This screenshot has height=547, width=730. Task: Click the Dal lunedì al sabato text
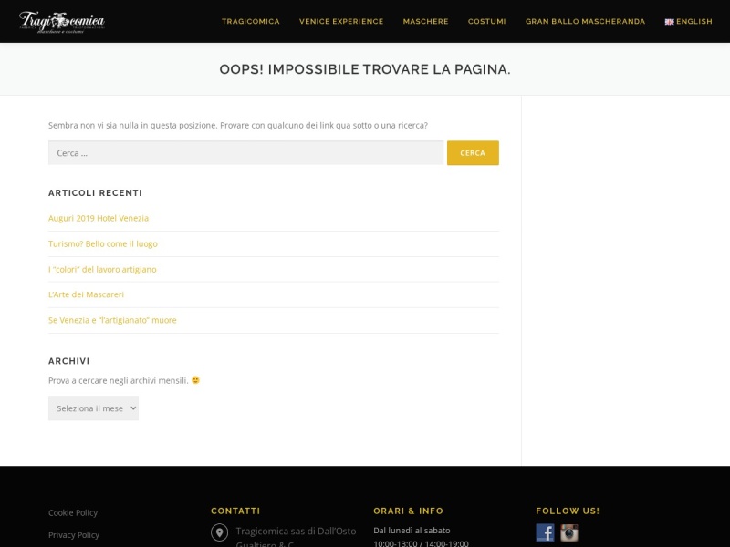point(412,531)
